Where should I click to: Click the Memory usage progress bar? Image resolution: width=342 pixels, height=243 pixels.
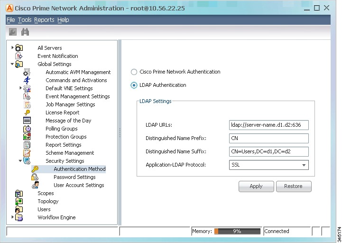[x=237, y=231]
